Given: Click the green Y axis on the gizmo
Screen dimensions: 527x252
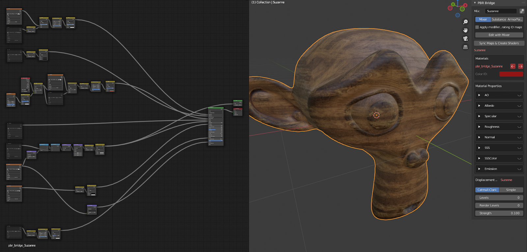Looking at the screenshot, I should (453, 5).
